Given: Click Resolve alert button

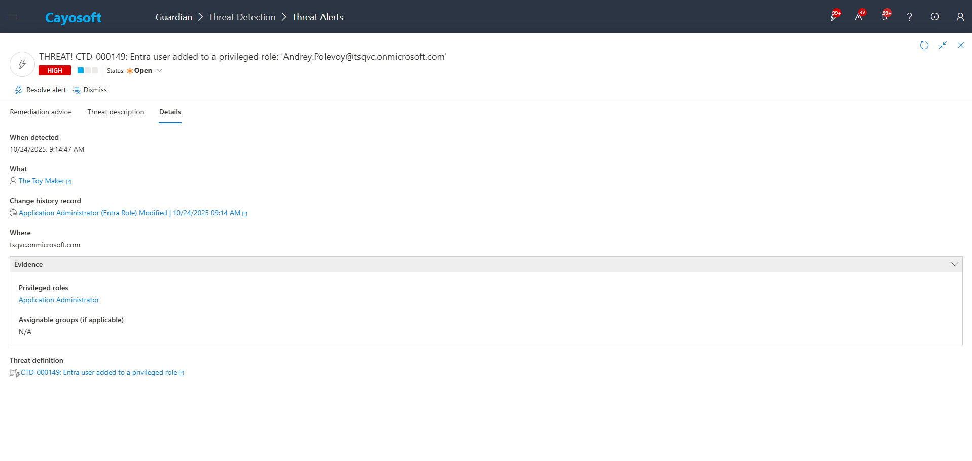Looking at the screenshot, I should coord(41,90).
